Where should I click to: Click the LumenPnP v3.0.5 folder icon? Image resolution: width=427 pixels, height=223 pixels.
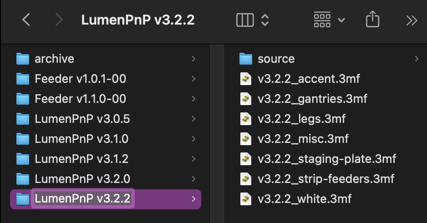coord(22,119)
